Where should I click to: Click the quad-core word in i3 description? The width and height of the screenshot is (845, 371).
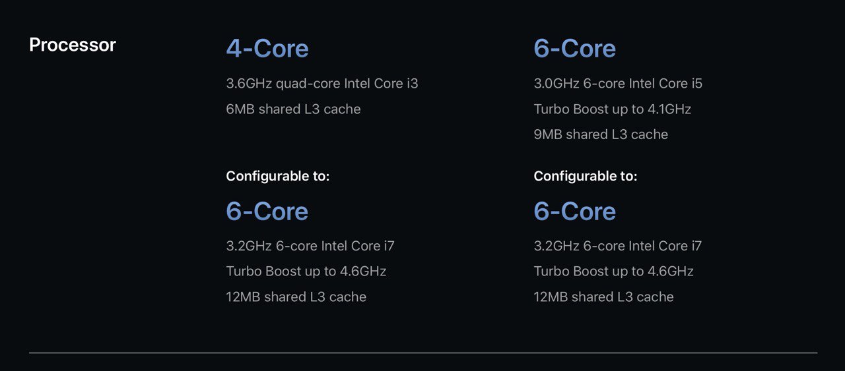[307, 84]
